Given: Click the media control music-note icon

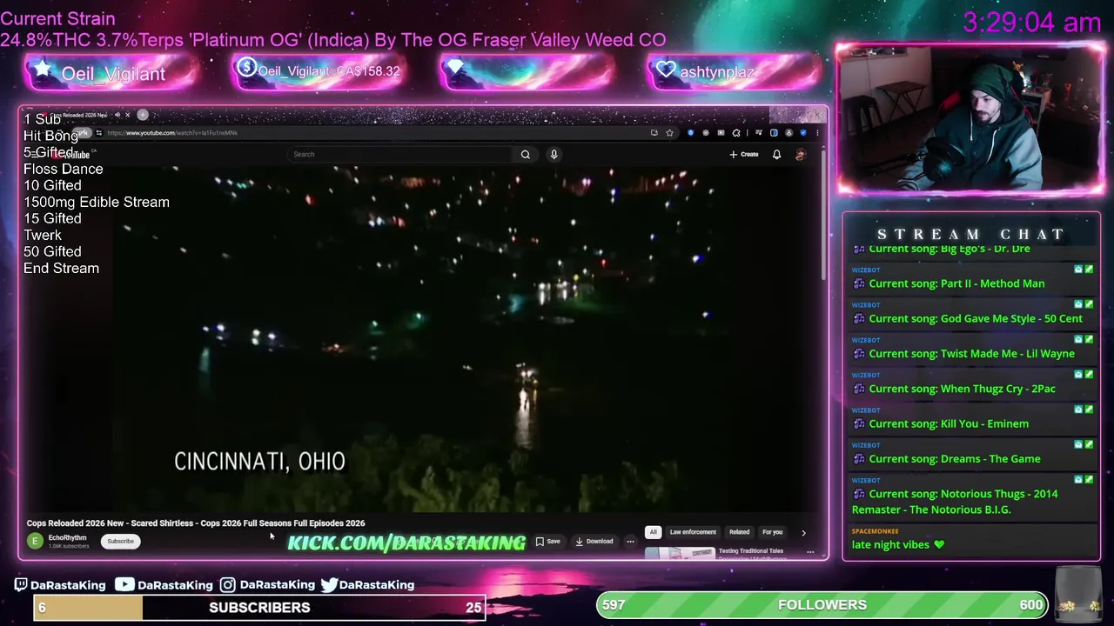Looking at the screenshot, I should [759, 133].
